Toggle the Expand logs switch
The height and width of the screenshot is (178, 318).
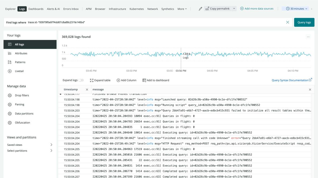[81, 80]
